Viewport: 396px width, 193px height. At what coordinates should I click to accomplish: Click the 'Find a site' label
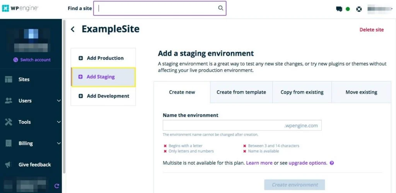coord(80,9)
